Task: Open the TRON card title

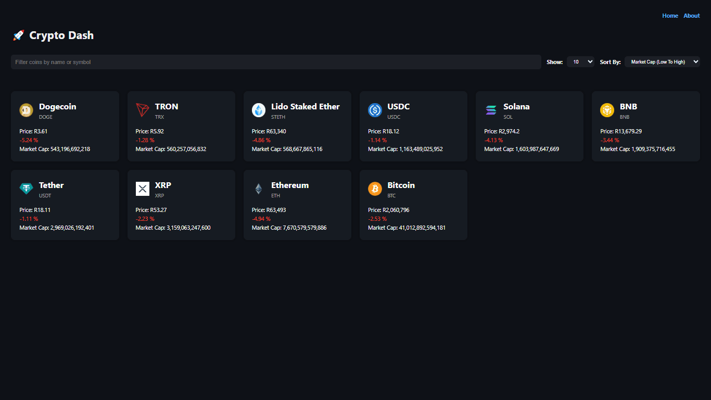Action: tap(167, 107)
